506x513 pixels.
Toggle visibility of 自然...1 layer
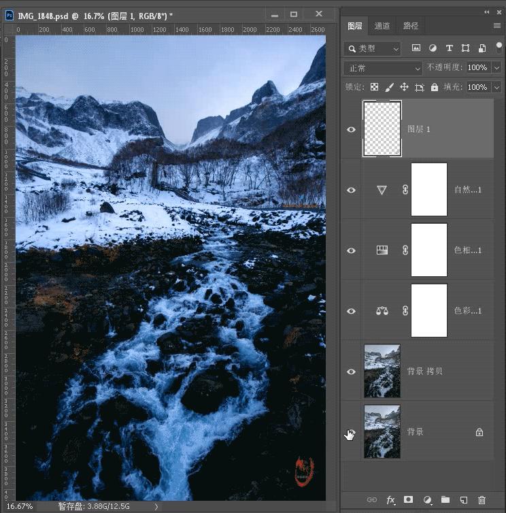[352, 190]
